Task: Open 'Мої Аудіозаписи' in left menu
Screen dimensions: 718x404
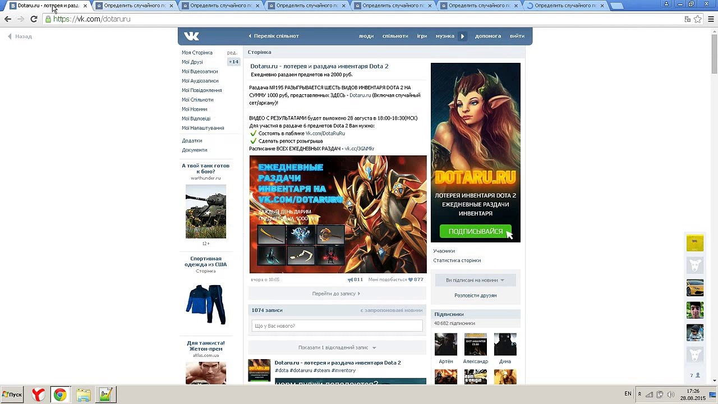Action: click(x=200, y=81)
